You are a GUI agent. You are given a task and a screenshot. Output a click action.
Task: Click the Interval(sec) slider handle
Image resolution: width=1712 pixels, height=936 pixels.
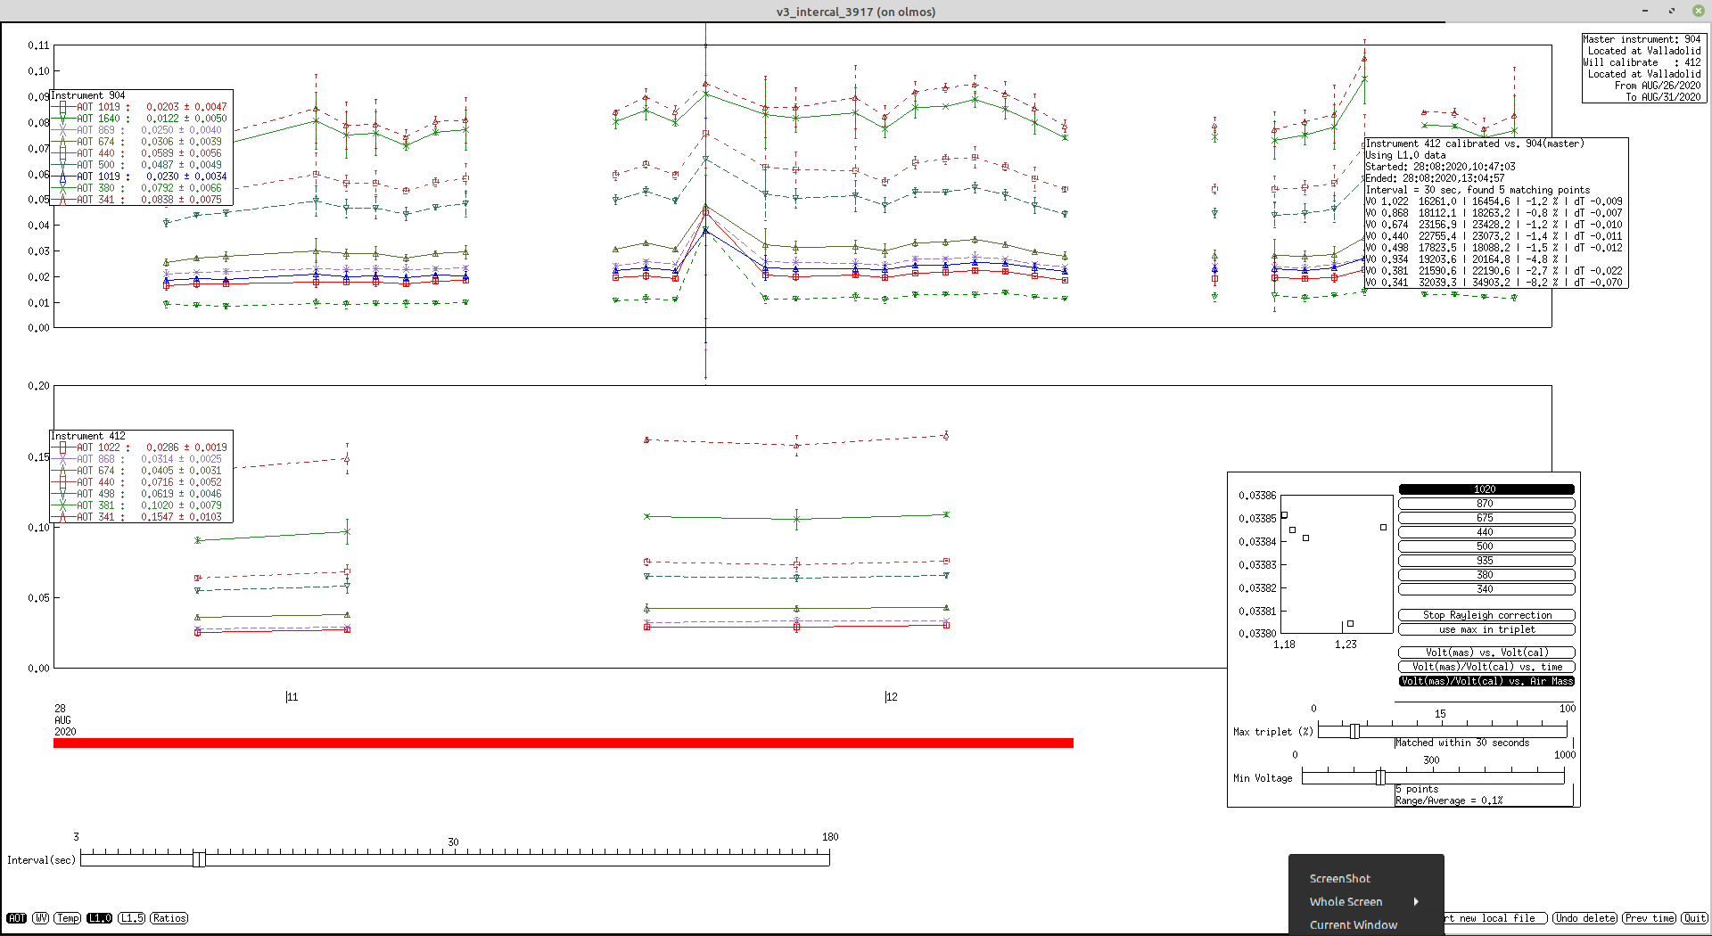(199, 858)
